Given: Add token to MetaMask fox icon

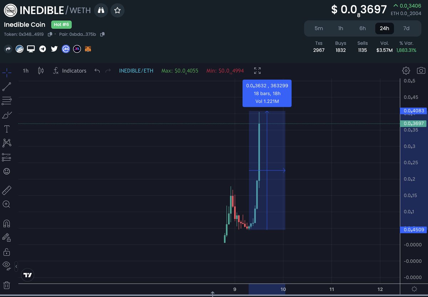Looking at the screenshot, I should (x=88, y=49).
